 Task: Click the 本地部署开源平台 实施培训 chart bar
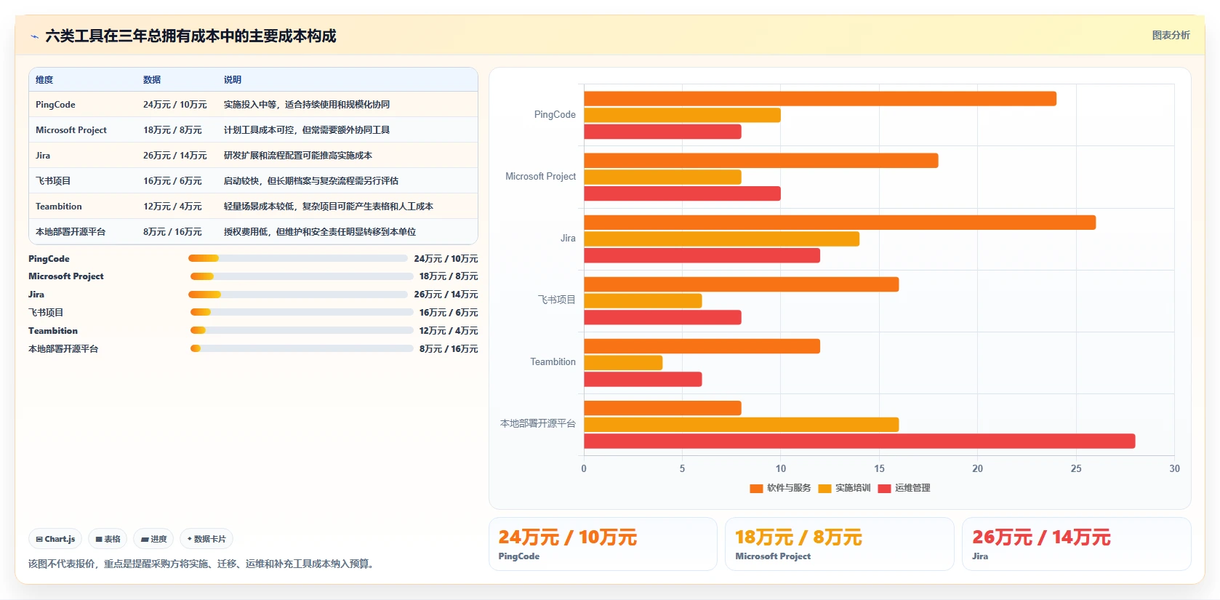tap(742, 425)
